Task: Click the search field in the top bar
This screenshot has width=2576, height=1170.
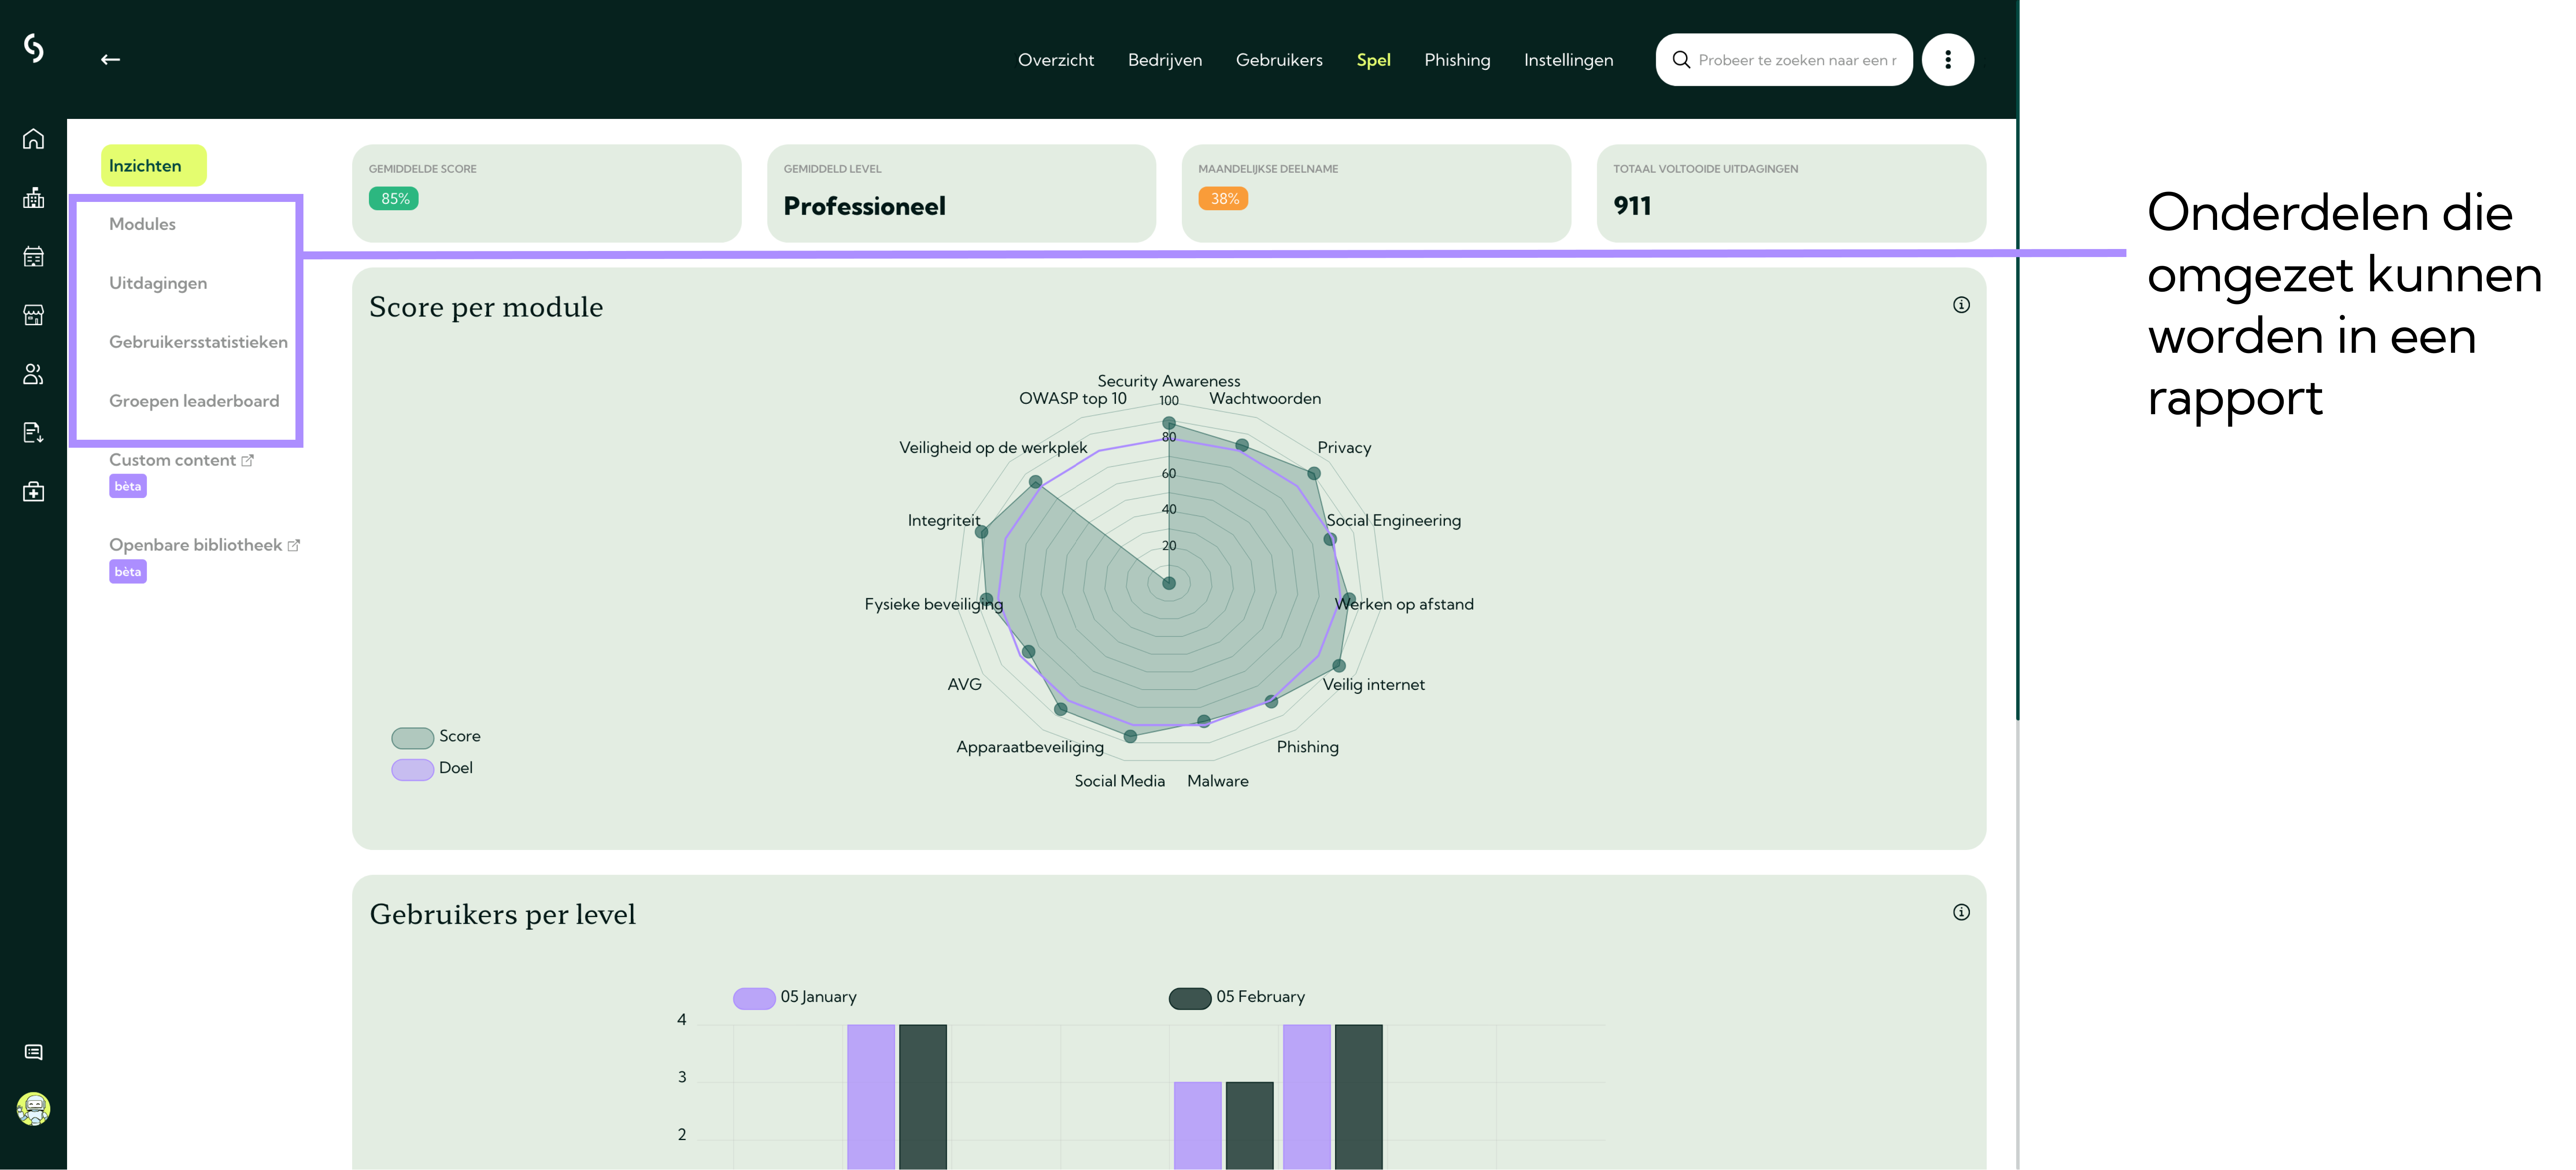Action: (1783, 60)
